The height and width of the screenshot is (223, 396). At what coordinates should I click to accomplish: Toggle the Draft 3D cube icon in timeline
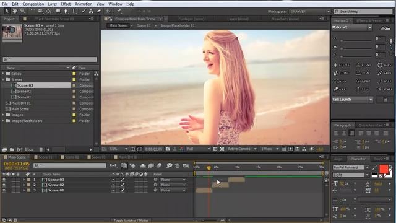pyautogui.click(x=132, y=165)
